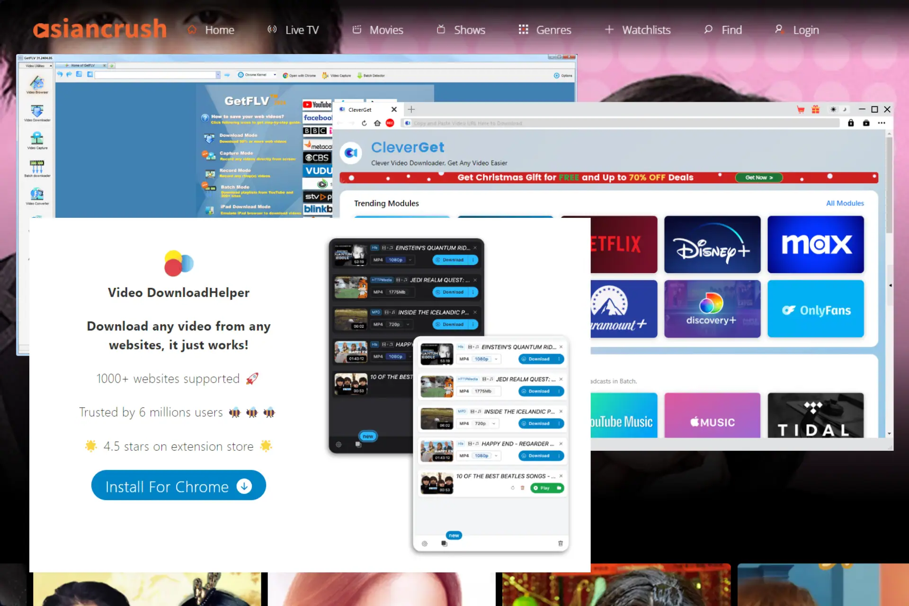Click the GetFLV go arrow beside URL box
This screenshot has height=606, width=909.
pos(227,75)
